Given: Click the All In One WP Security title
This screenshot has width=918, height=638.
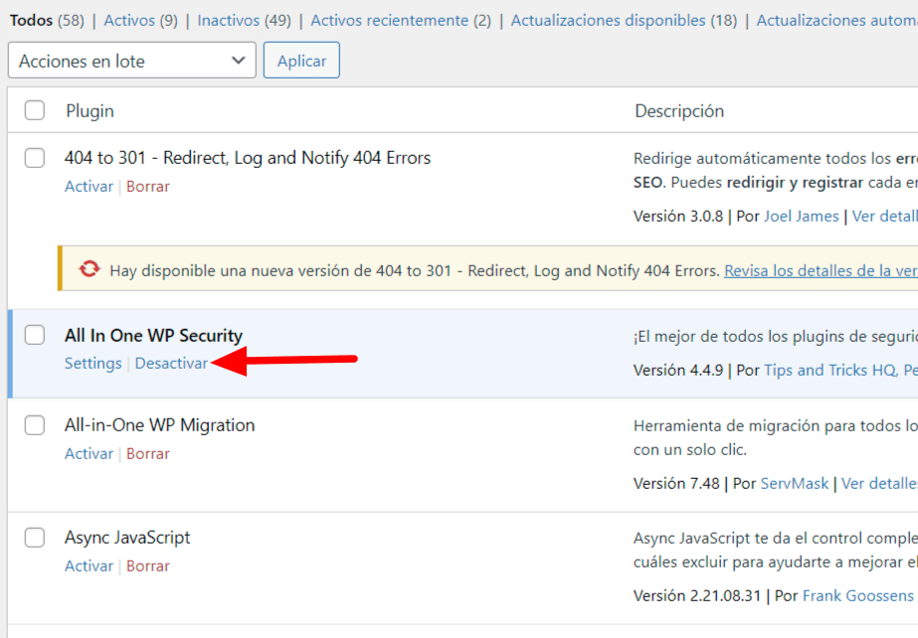Looking at the screenshot, I should 153,336.
